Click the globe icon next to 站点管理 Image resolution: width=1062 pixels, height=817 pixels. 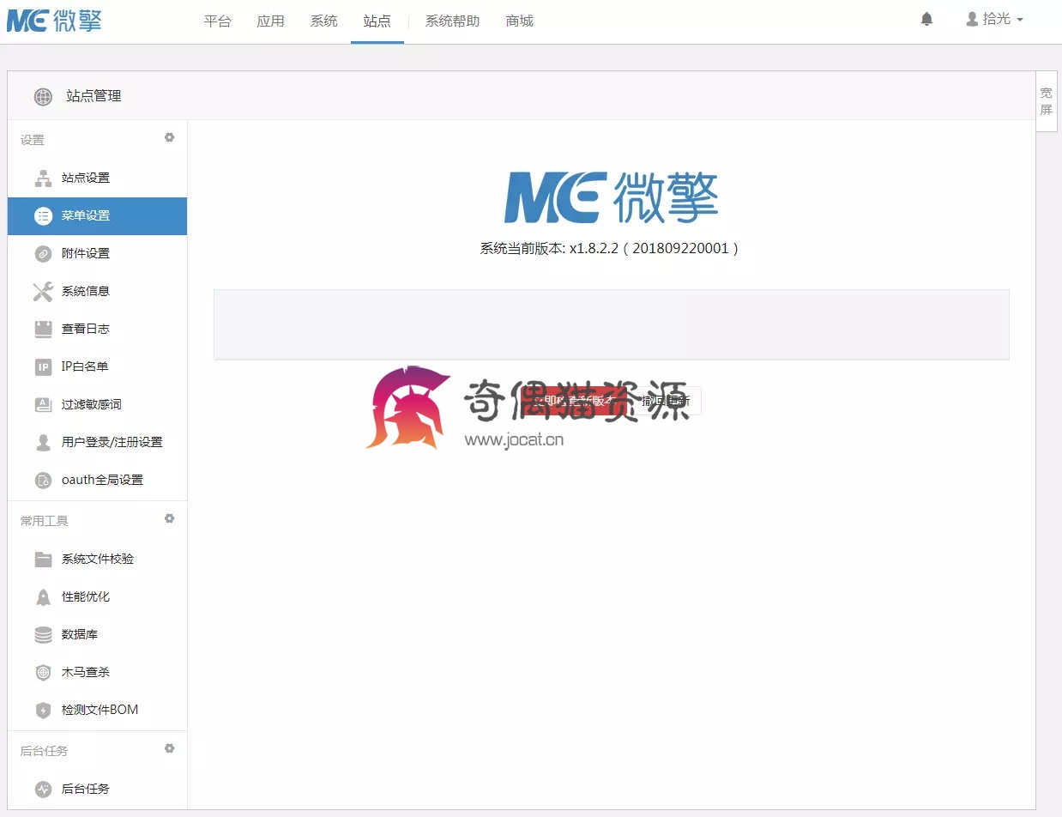point(43,97)
